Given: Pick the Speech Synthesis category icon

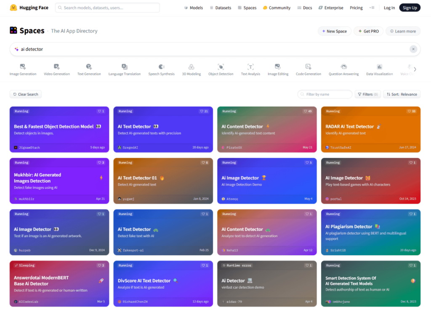Looking at the screenshot, I should (161, 67).
